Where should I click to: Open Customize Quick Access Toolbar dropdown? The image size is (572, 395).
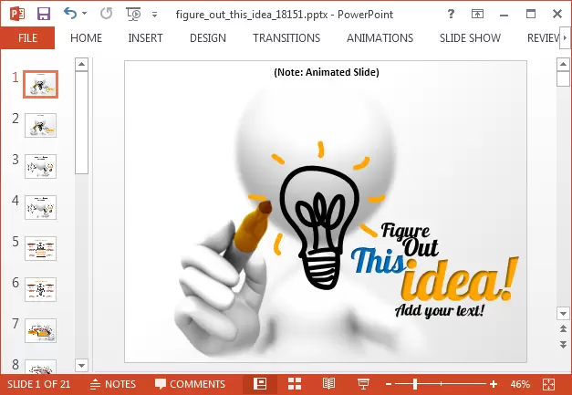click(x=154, y=15)
